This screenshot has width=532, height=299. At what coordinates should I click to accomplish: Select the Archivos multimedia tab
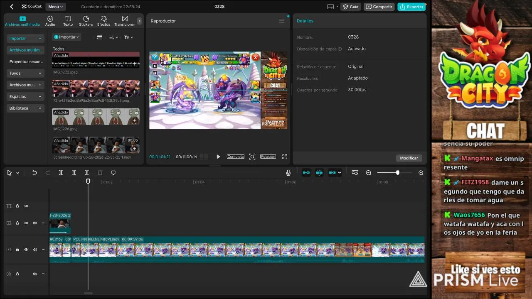coord(22,21)
